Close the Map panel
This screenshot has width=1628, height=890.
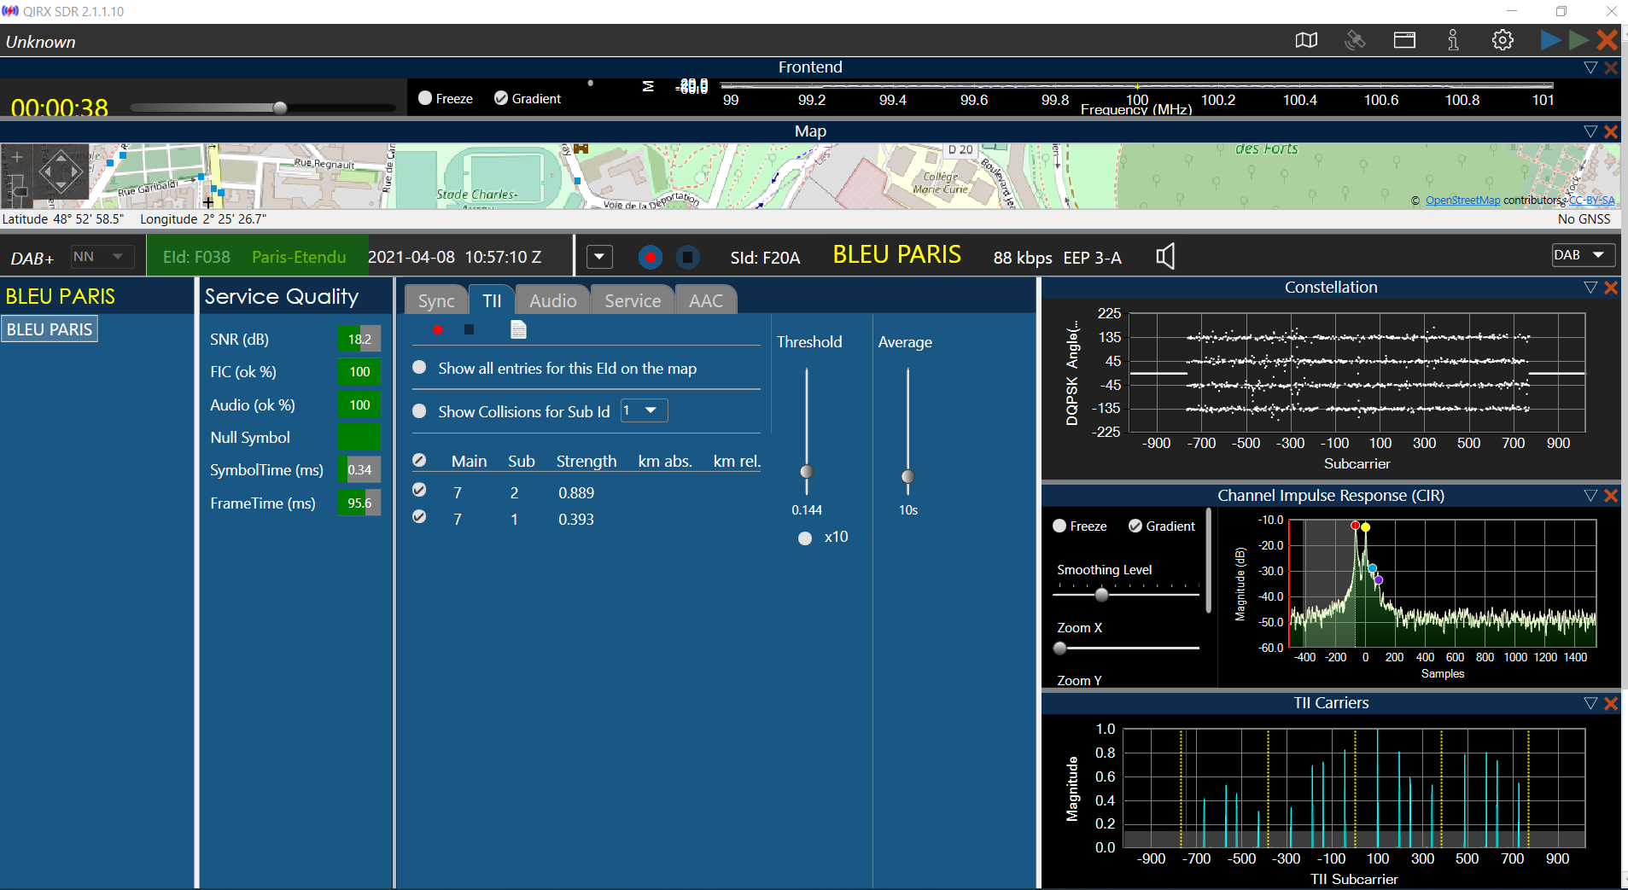coord(1611,131)
